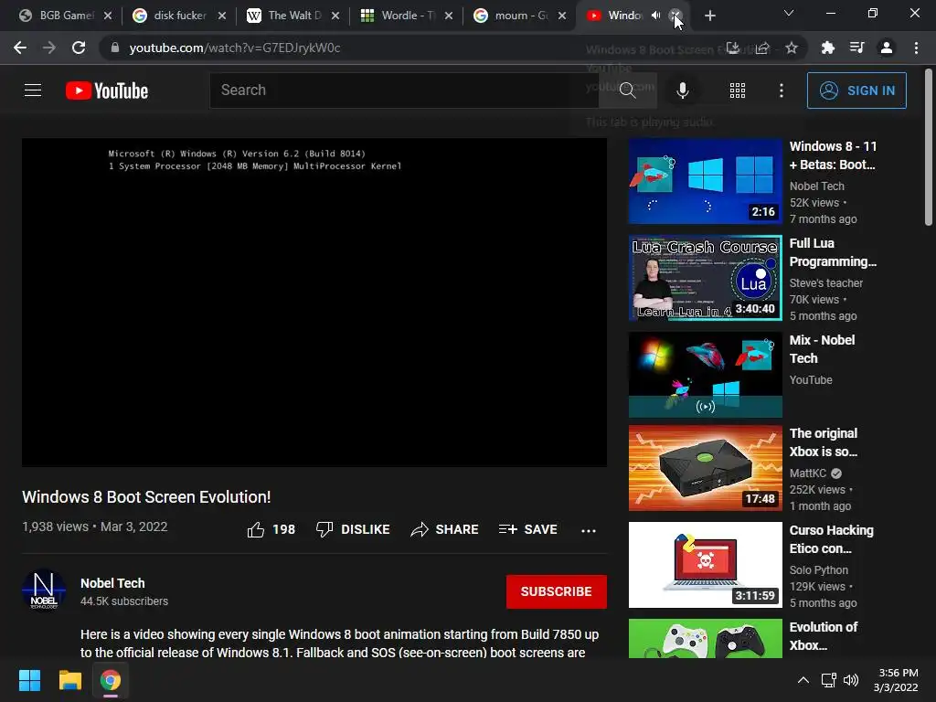Screen dimensions: 936x702
Task: Open the tab search dropdown arrow
Action: click(789, 13)
